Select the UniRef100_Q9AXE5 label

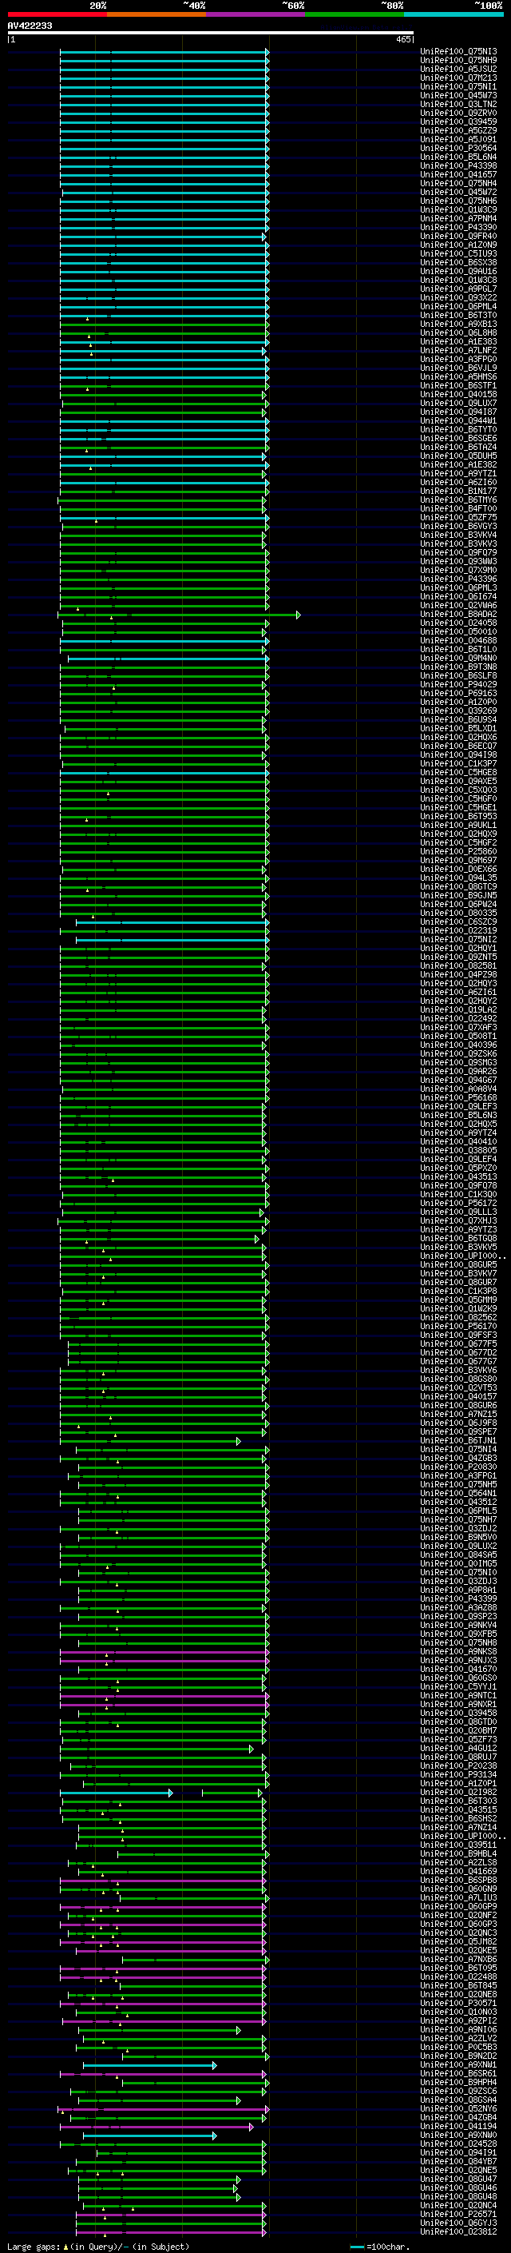pyautogui.click(x=458, y=781)
